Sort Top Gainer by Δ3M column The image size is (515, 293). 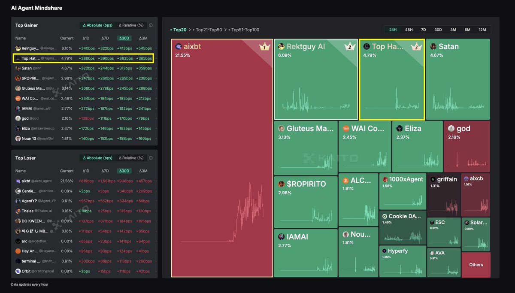coord(143,38)
